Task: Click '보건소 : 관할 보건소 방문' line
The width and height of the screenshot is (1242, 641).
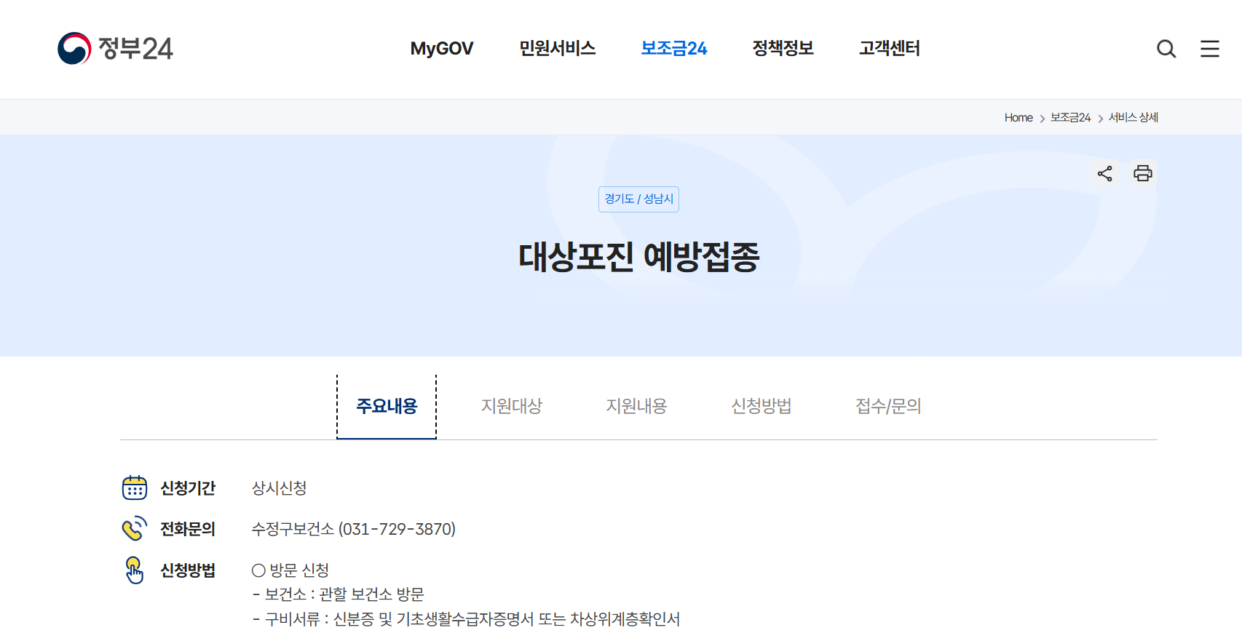Action: [x=339, y=594]
